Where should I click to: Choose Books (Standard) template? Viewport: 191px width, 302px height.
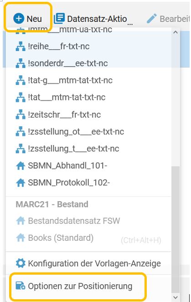88,238
